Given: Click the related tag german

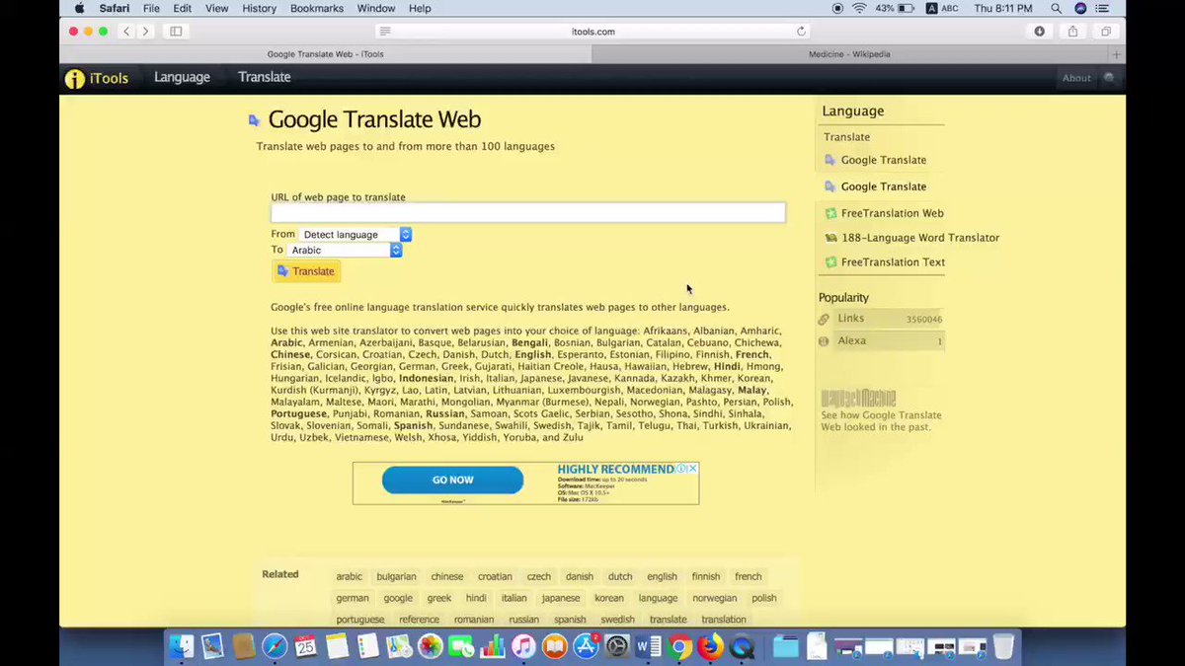Looking at the screenshot, I should pos(352,598).
